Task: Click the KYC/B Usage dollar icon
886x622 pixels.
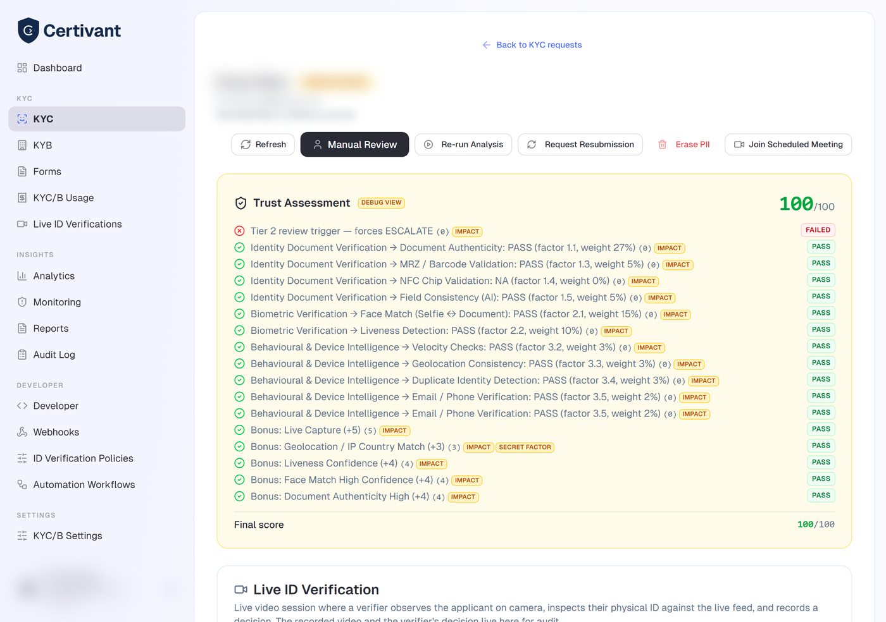Action: tap(22, 198)
